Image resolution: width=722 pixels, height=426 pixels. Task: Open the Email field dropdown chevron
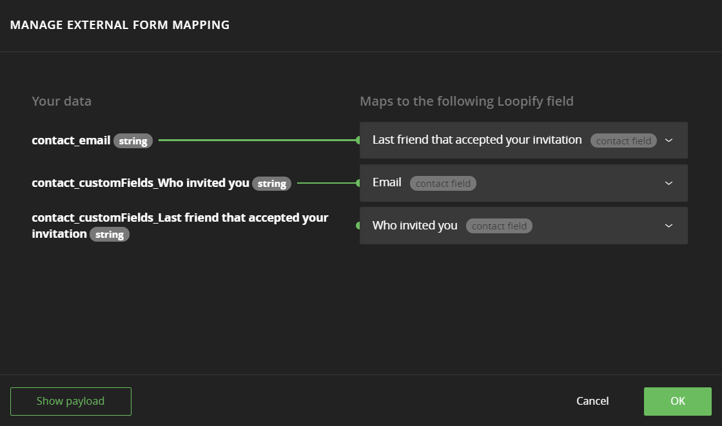click(668, 183)
